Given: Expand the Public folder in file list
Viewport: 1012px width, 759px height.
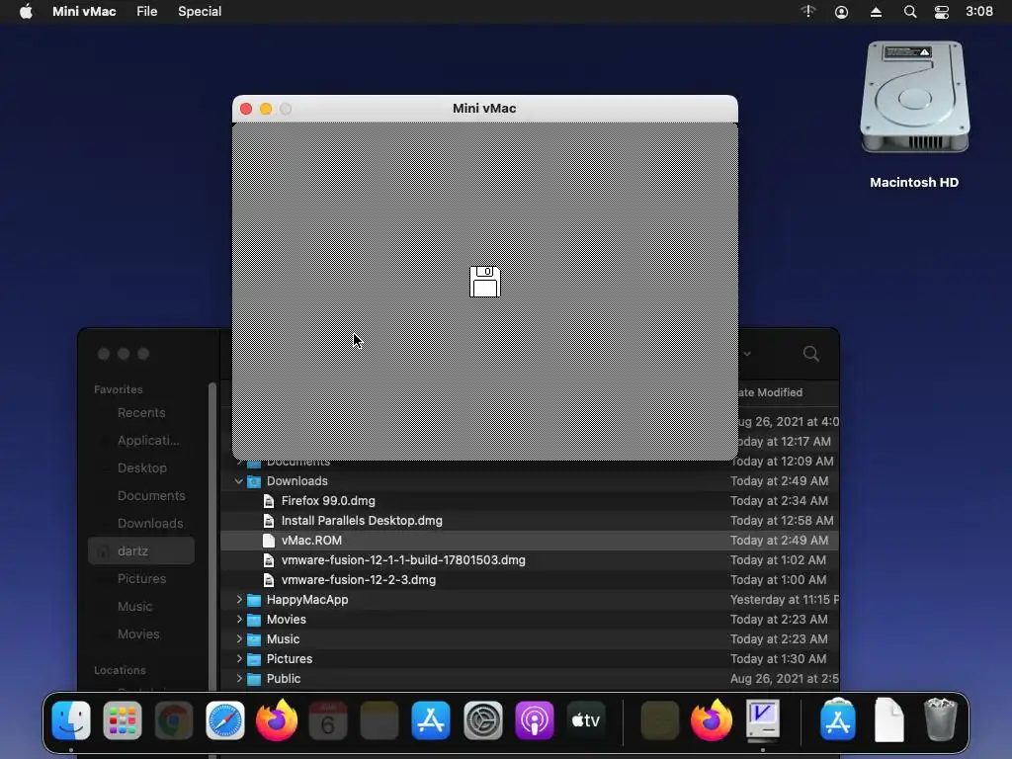Looking at the screenshot, I should click(x=239, y=679).
